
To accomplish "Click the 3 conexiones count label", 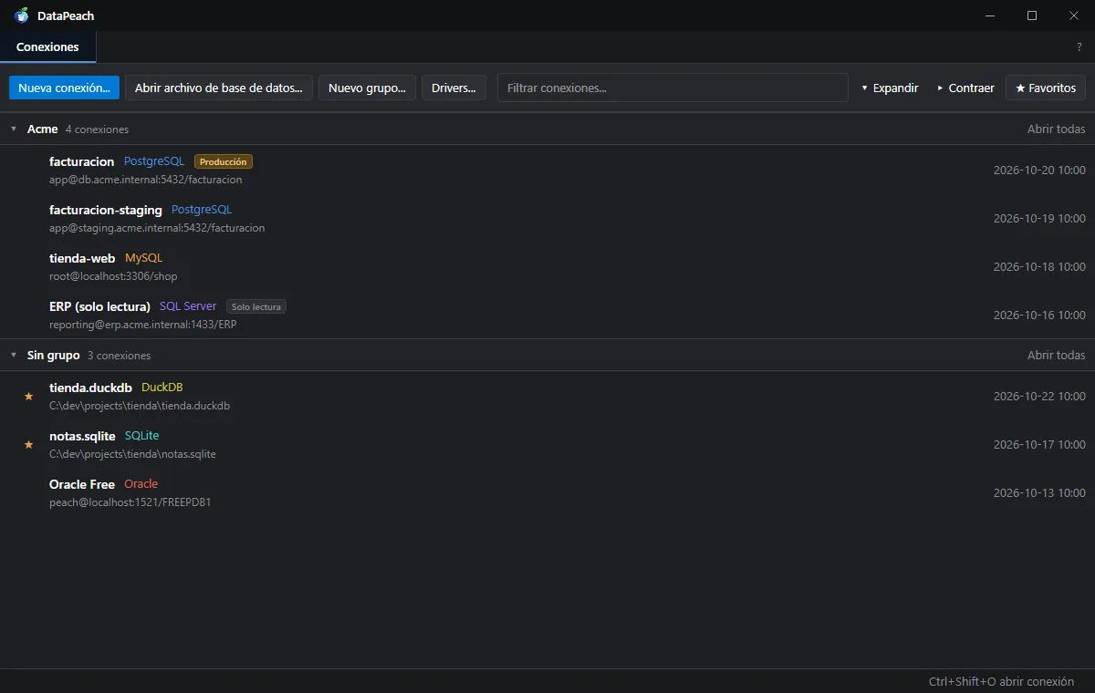I will click(119, 356).
